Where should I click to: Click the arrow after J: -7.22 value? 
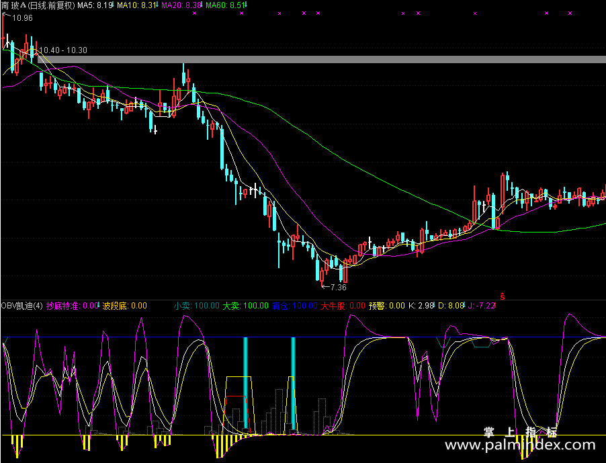point(495,305)
